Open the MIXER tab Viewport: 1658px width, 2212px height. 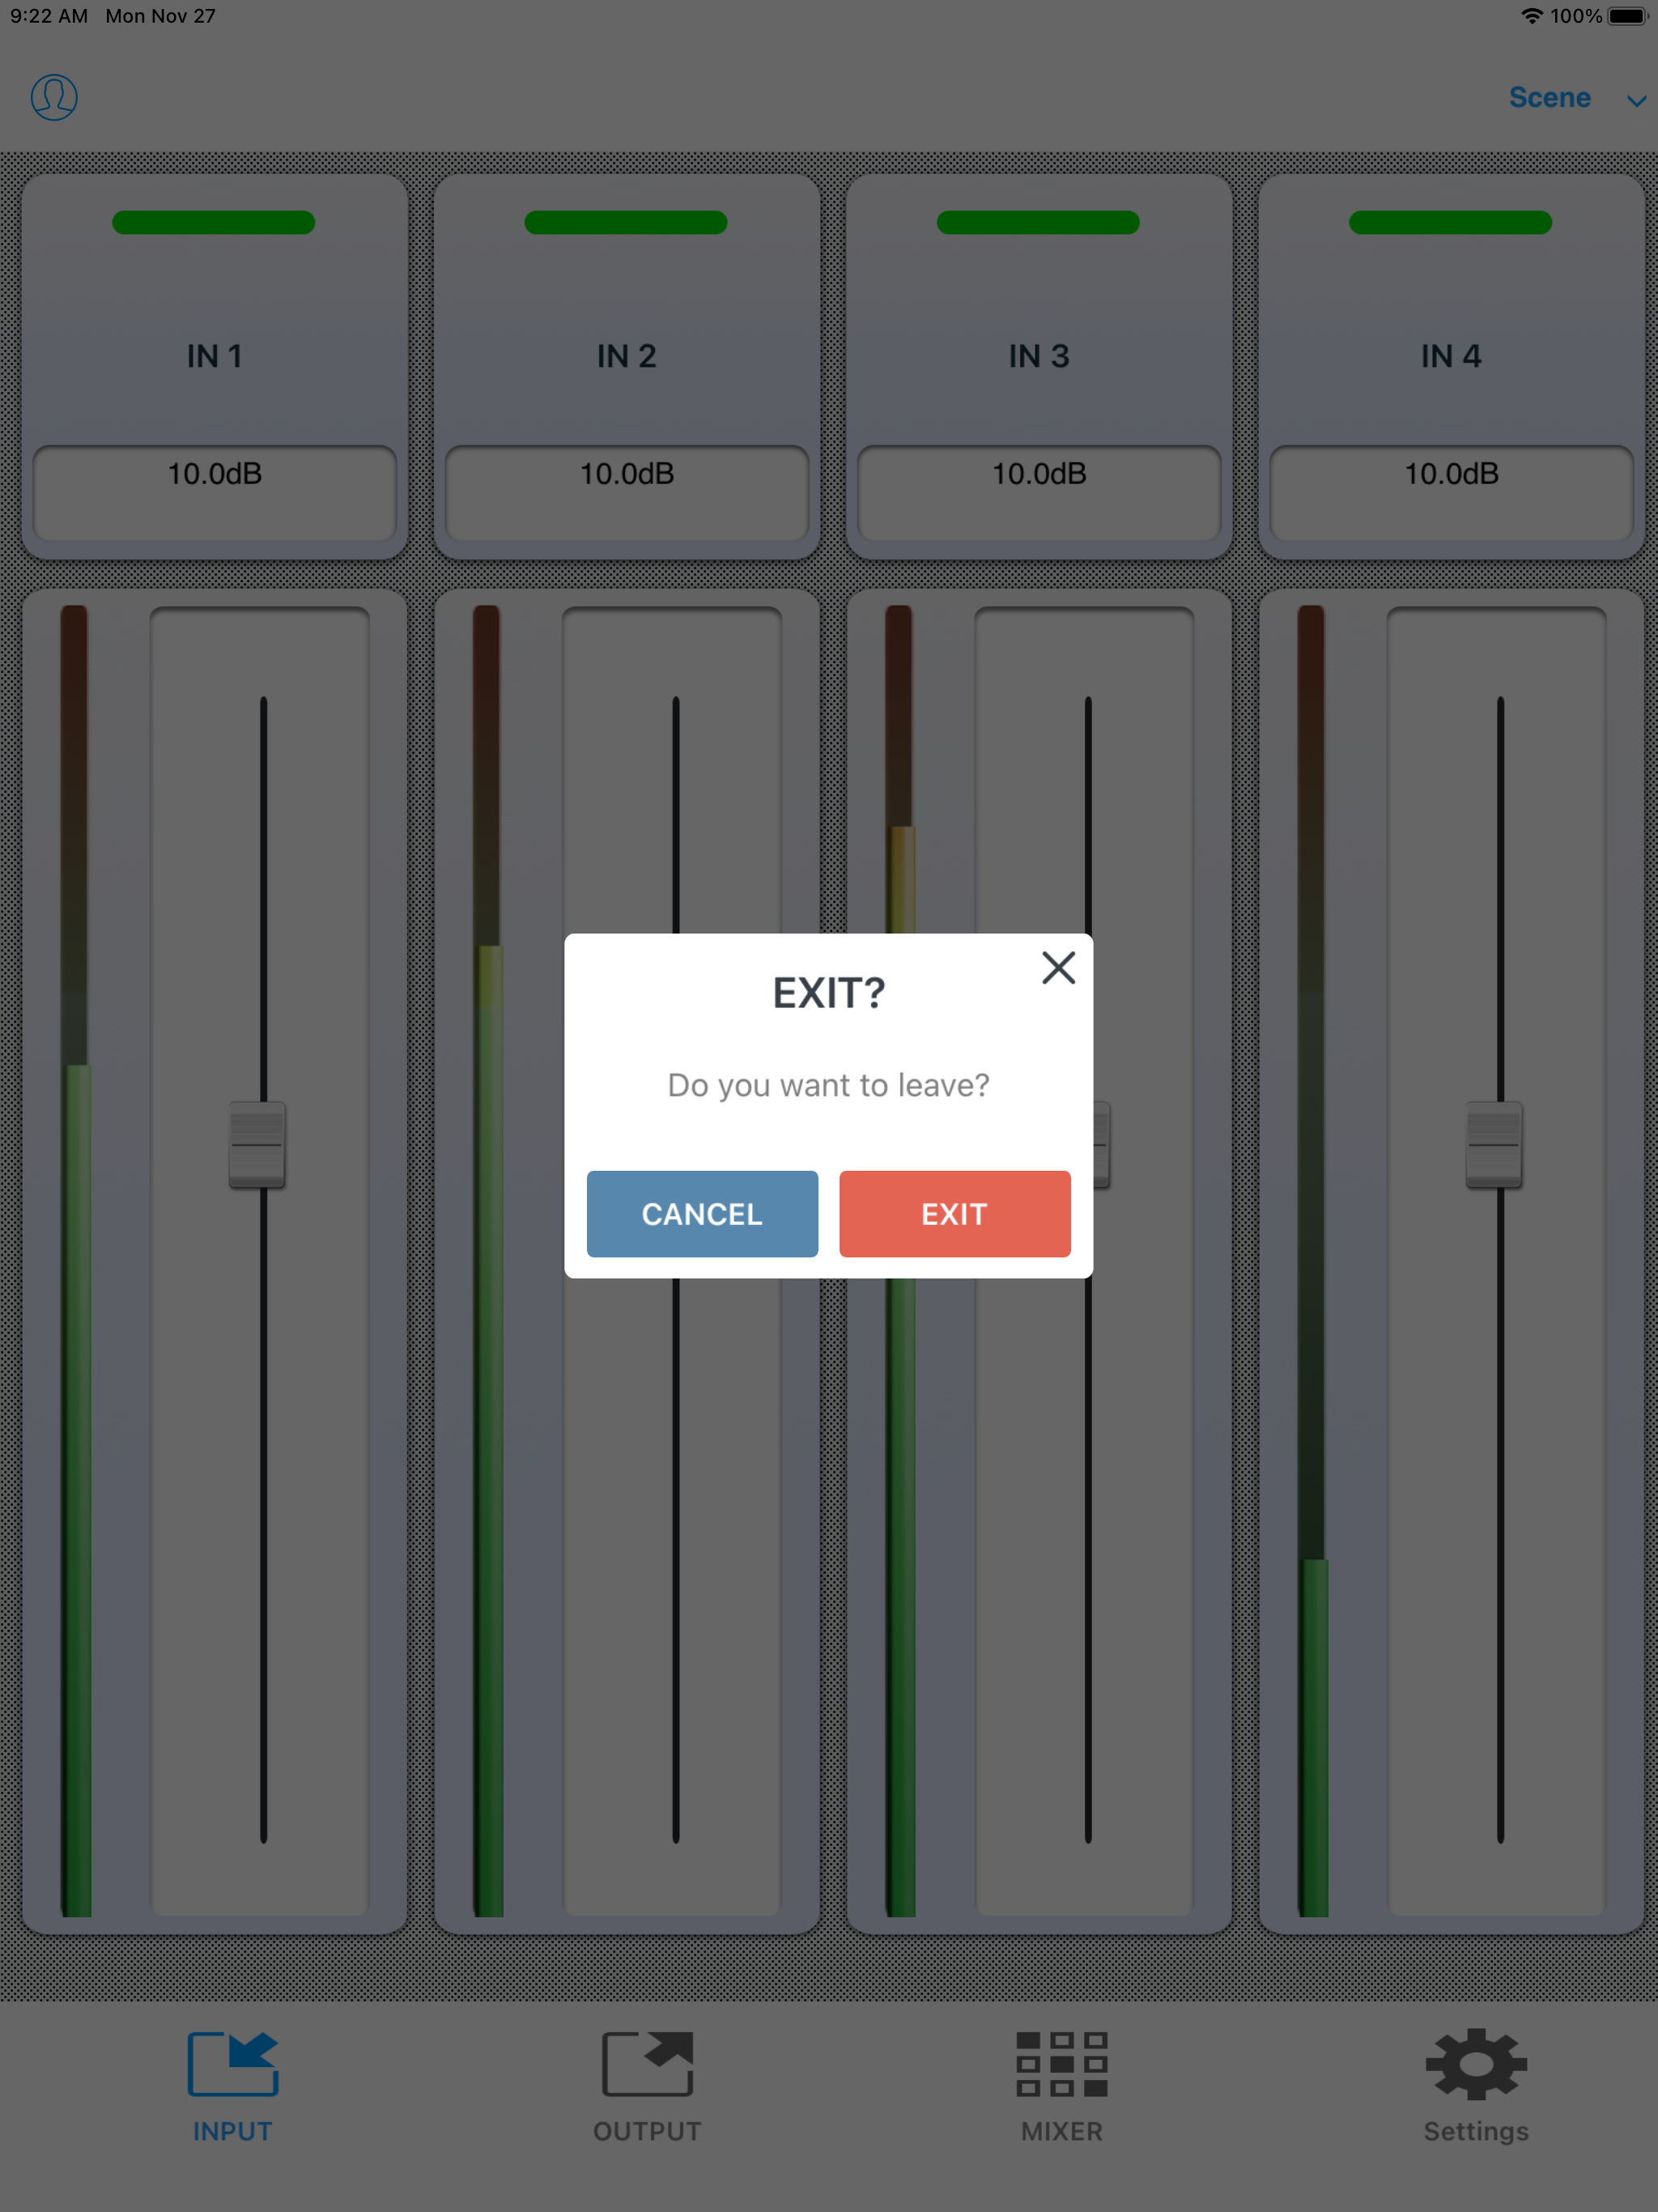point(1062,2087)
